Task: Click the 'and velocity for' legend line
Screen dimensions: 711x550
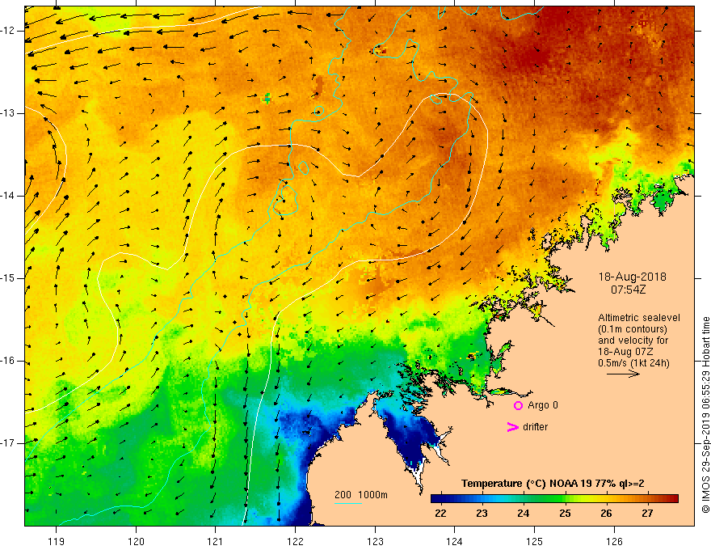Action: [633, 341]
